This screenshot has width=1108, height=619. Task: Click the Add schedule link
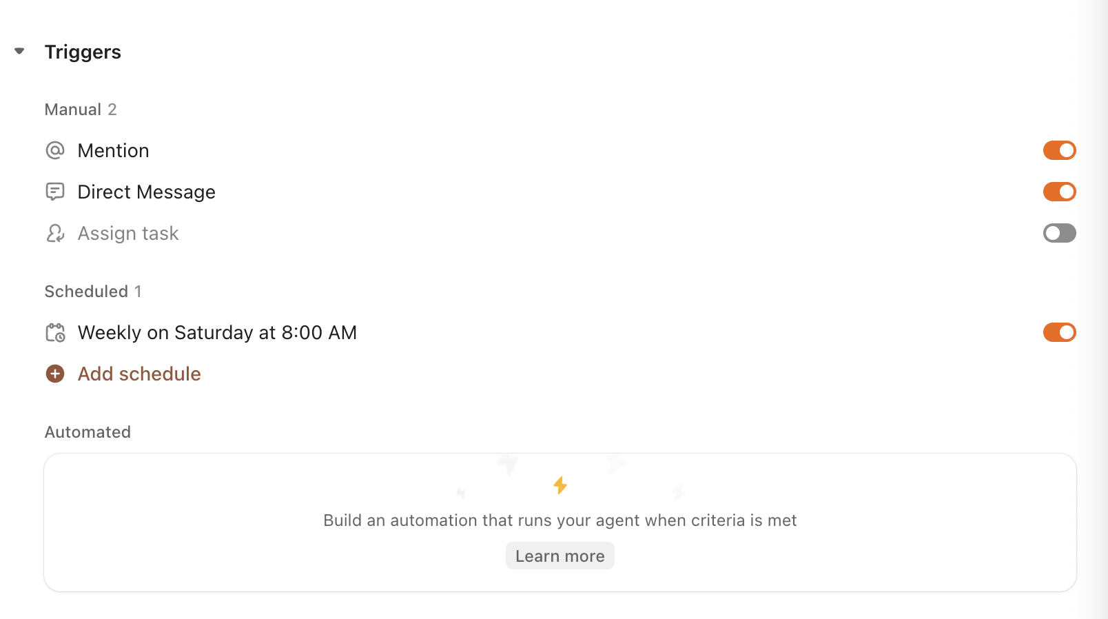(139, 374)
